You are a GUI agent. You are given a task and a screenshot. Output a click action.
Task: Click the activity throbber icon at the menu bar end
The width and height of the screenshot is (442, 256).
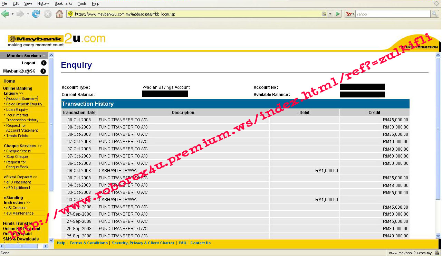(x=437, y=3)
